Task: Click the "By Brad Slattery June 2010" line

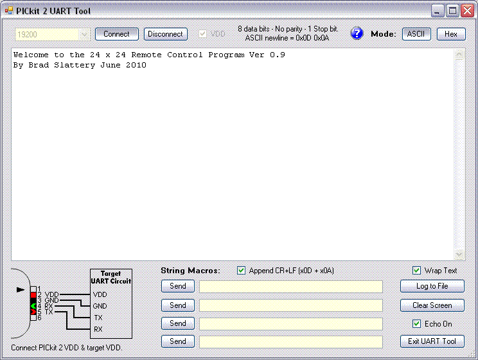Action: pyautogui.click(x=80, y=65)
